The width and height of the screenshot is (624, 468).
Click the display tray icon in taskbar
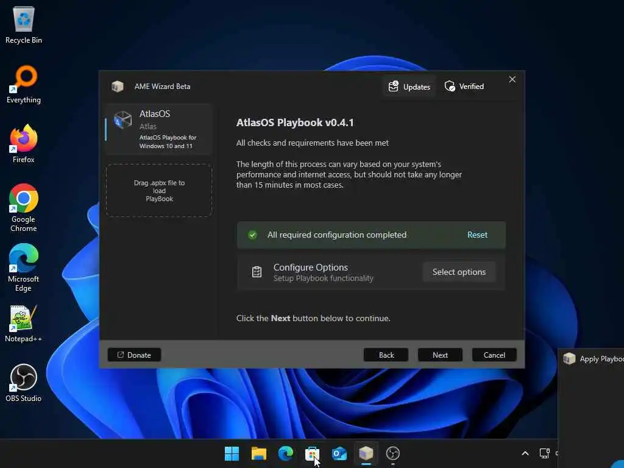(544, 453)
